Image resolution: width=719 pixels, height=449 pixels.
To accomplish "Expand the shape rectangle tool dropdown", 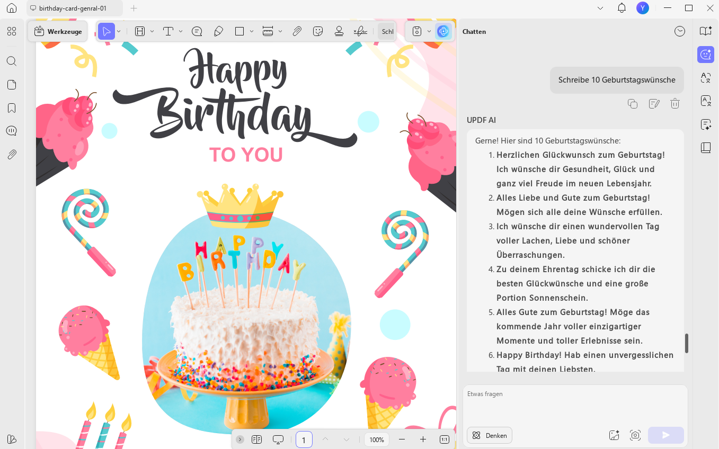I will pyautogui.click(x=251, y=32).
